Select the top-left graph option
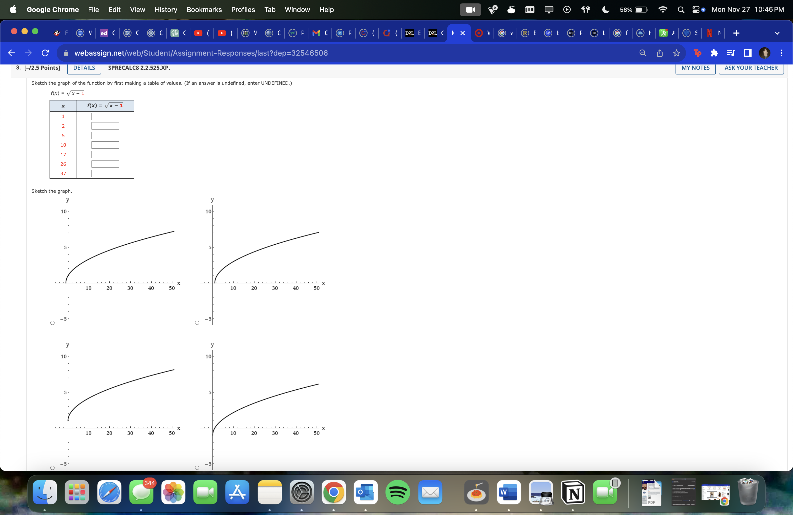Image resolution: width=793 pixels, height=515 pixels. 52,323
